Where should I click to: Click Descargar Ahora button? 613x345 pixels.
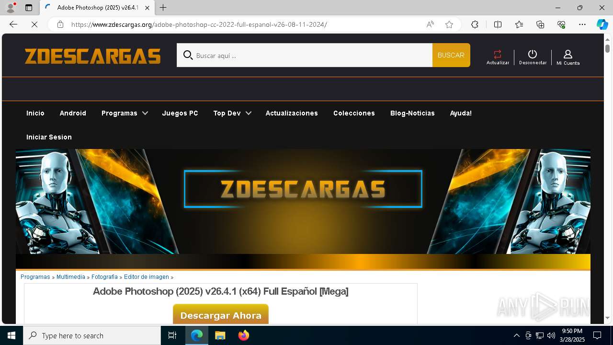point(221,314)
